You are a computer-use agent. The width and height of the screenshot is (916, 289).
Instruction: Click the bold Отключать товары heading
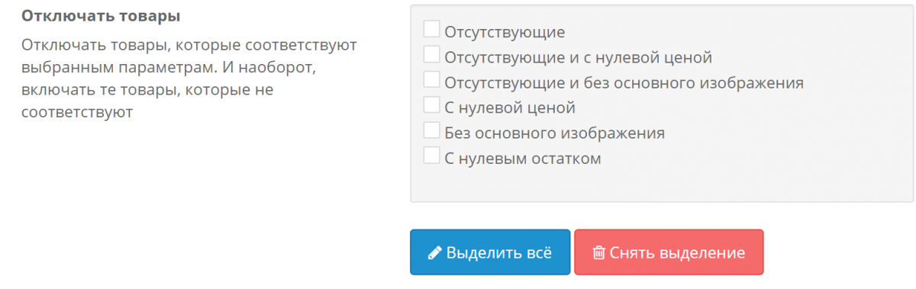coord(95,15)
